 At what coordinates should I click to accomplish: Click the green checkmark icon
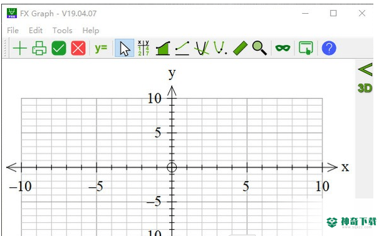pyautogui.click(x=59, y=48)
